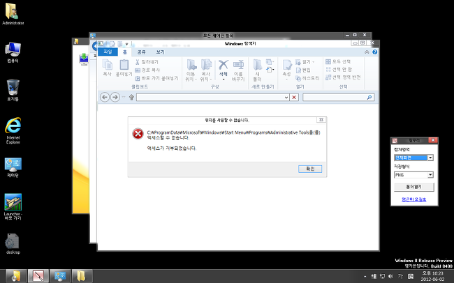
Task: Switch to the 공유 (Share) ribbon tab
Action: tap(141, 52)
